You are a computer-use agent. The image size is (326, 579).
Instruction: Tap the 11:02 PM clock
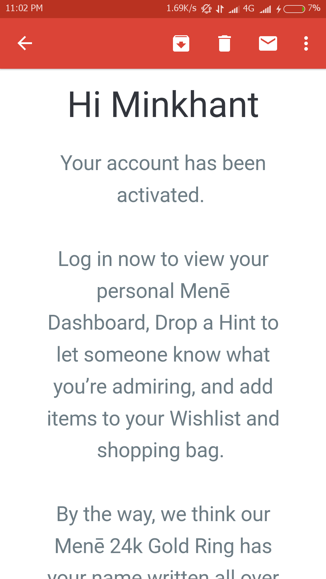(x=24, y=8)
